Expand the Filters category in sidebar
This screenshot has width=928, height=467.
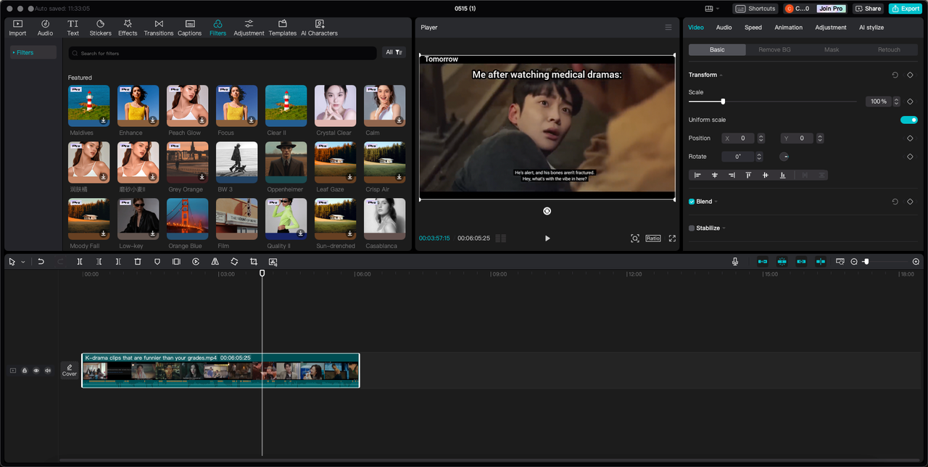(x=33, y=52)
